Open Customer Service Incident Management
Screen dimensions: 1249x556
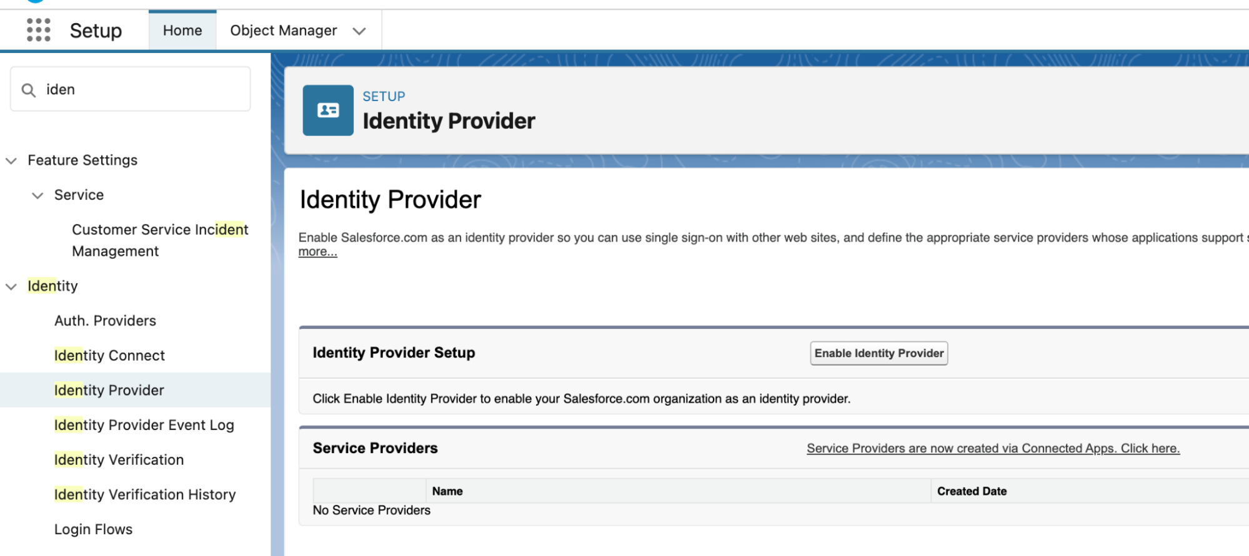pyautogui.click(x=159, y=240)
